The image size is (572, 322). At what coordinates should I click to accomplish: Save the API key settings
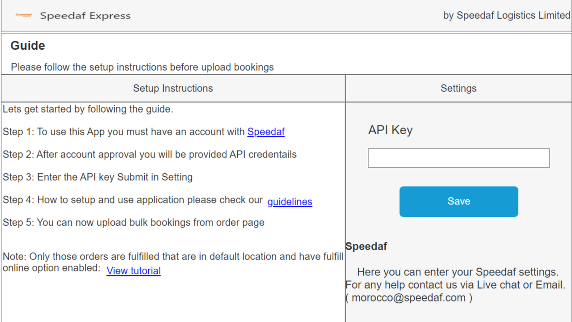[458, 202]
